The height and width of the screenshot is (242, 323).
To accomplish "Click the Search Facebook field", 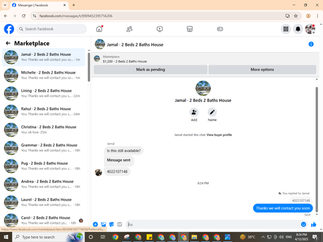I will click(x=52, y=29).
